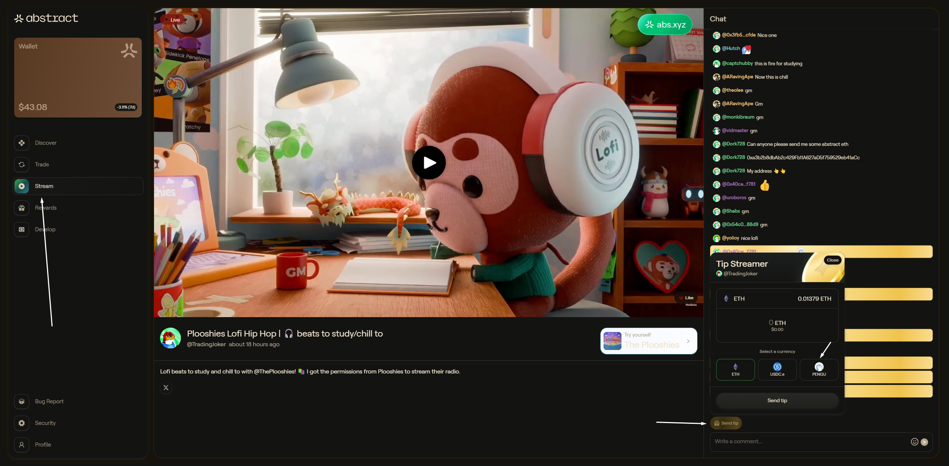Image resolution: width=949 pixels, height=466 pixels.
Task: Click the Live badge on video
Action: point(173,20)
